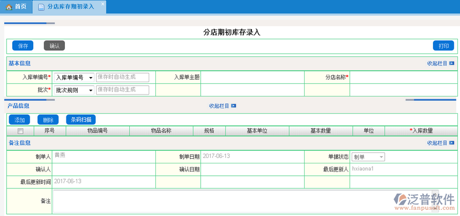
Task: Add a product row with 添加
Action: [19, 120]
